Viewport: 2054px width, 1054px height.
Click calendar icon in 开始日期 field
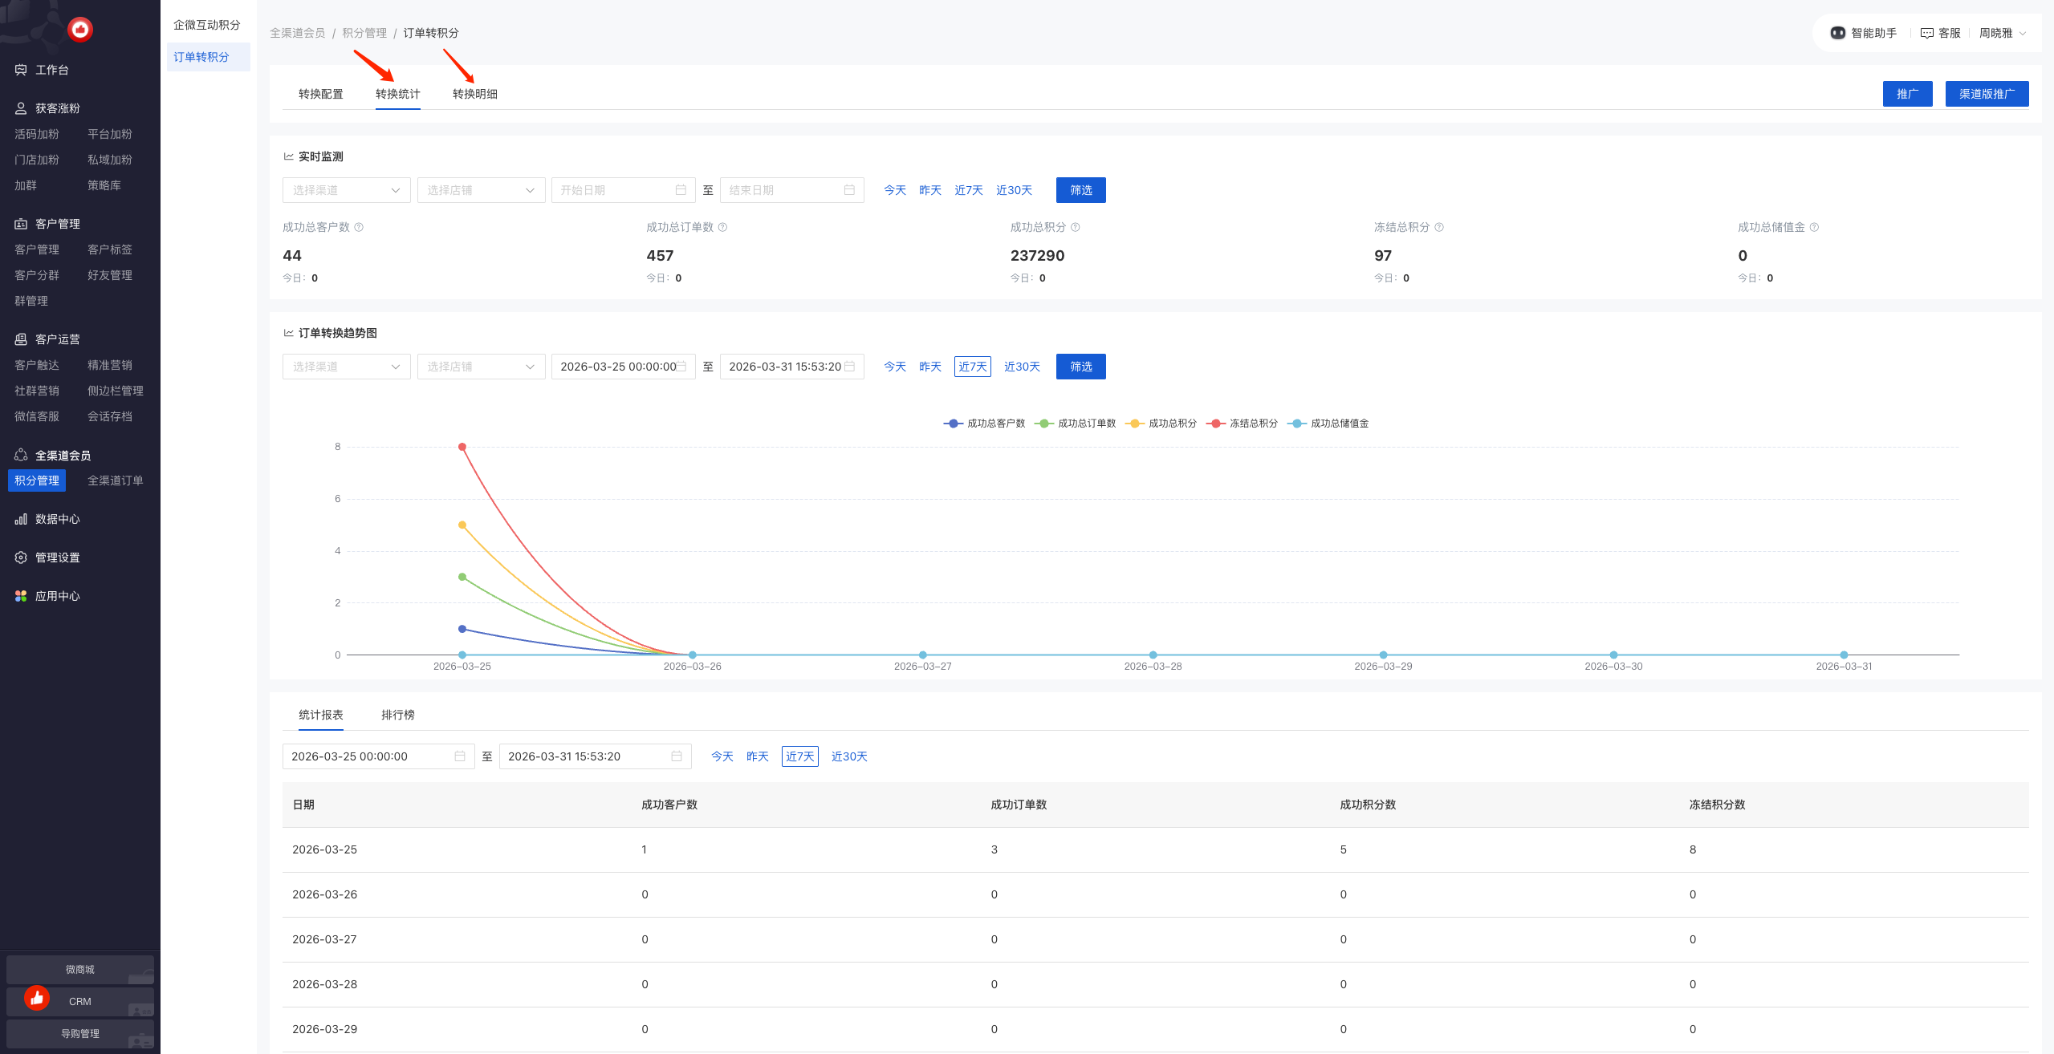pyautogui.click(x=681, y=190)
